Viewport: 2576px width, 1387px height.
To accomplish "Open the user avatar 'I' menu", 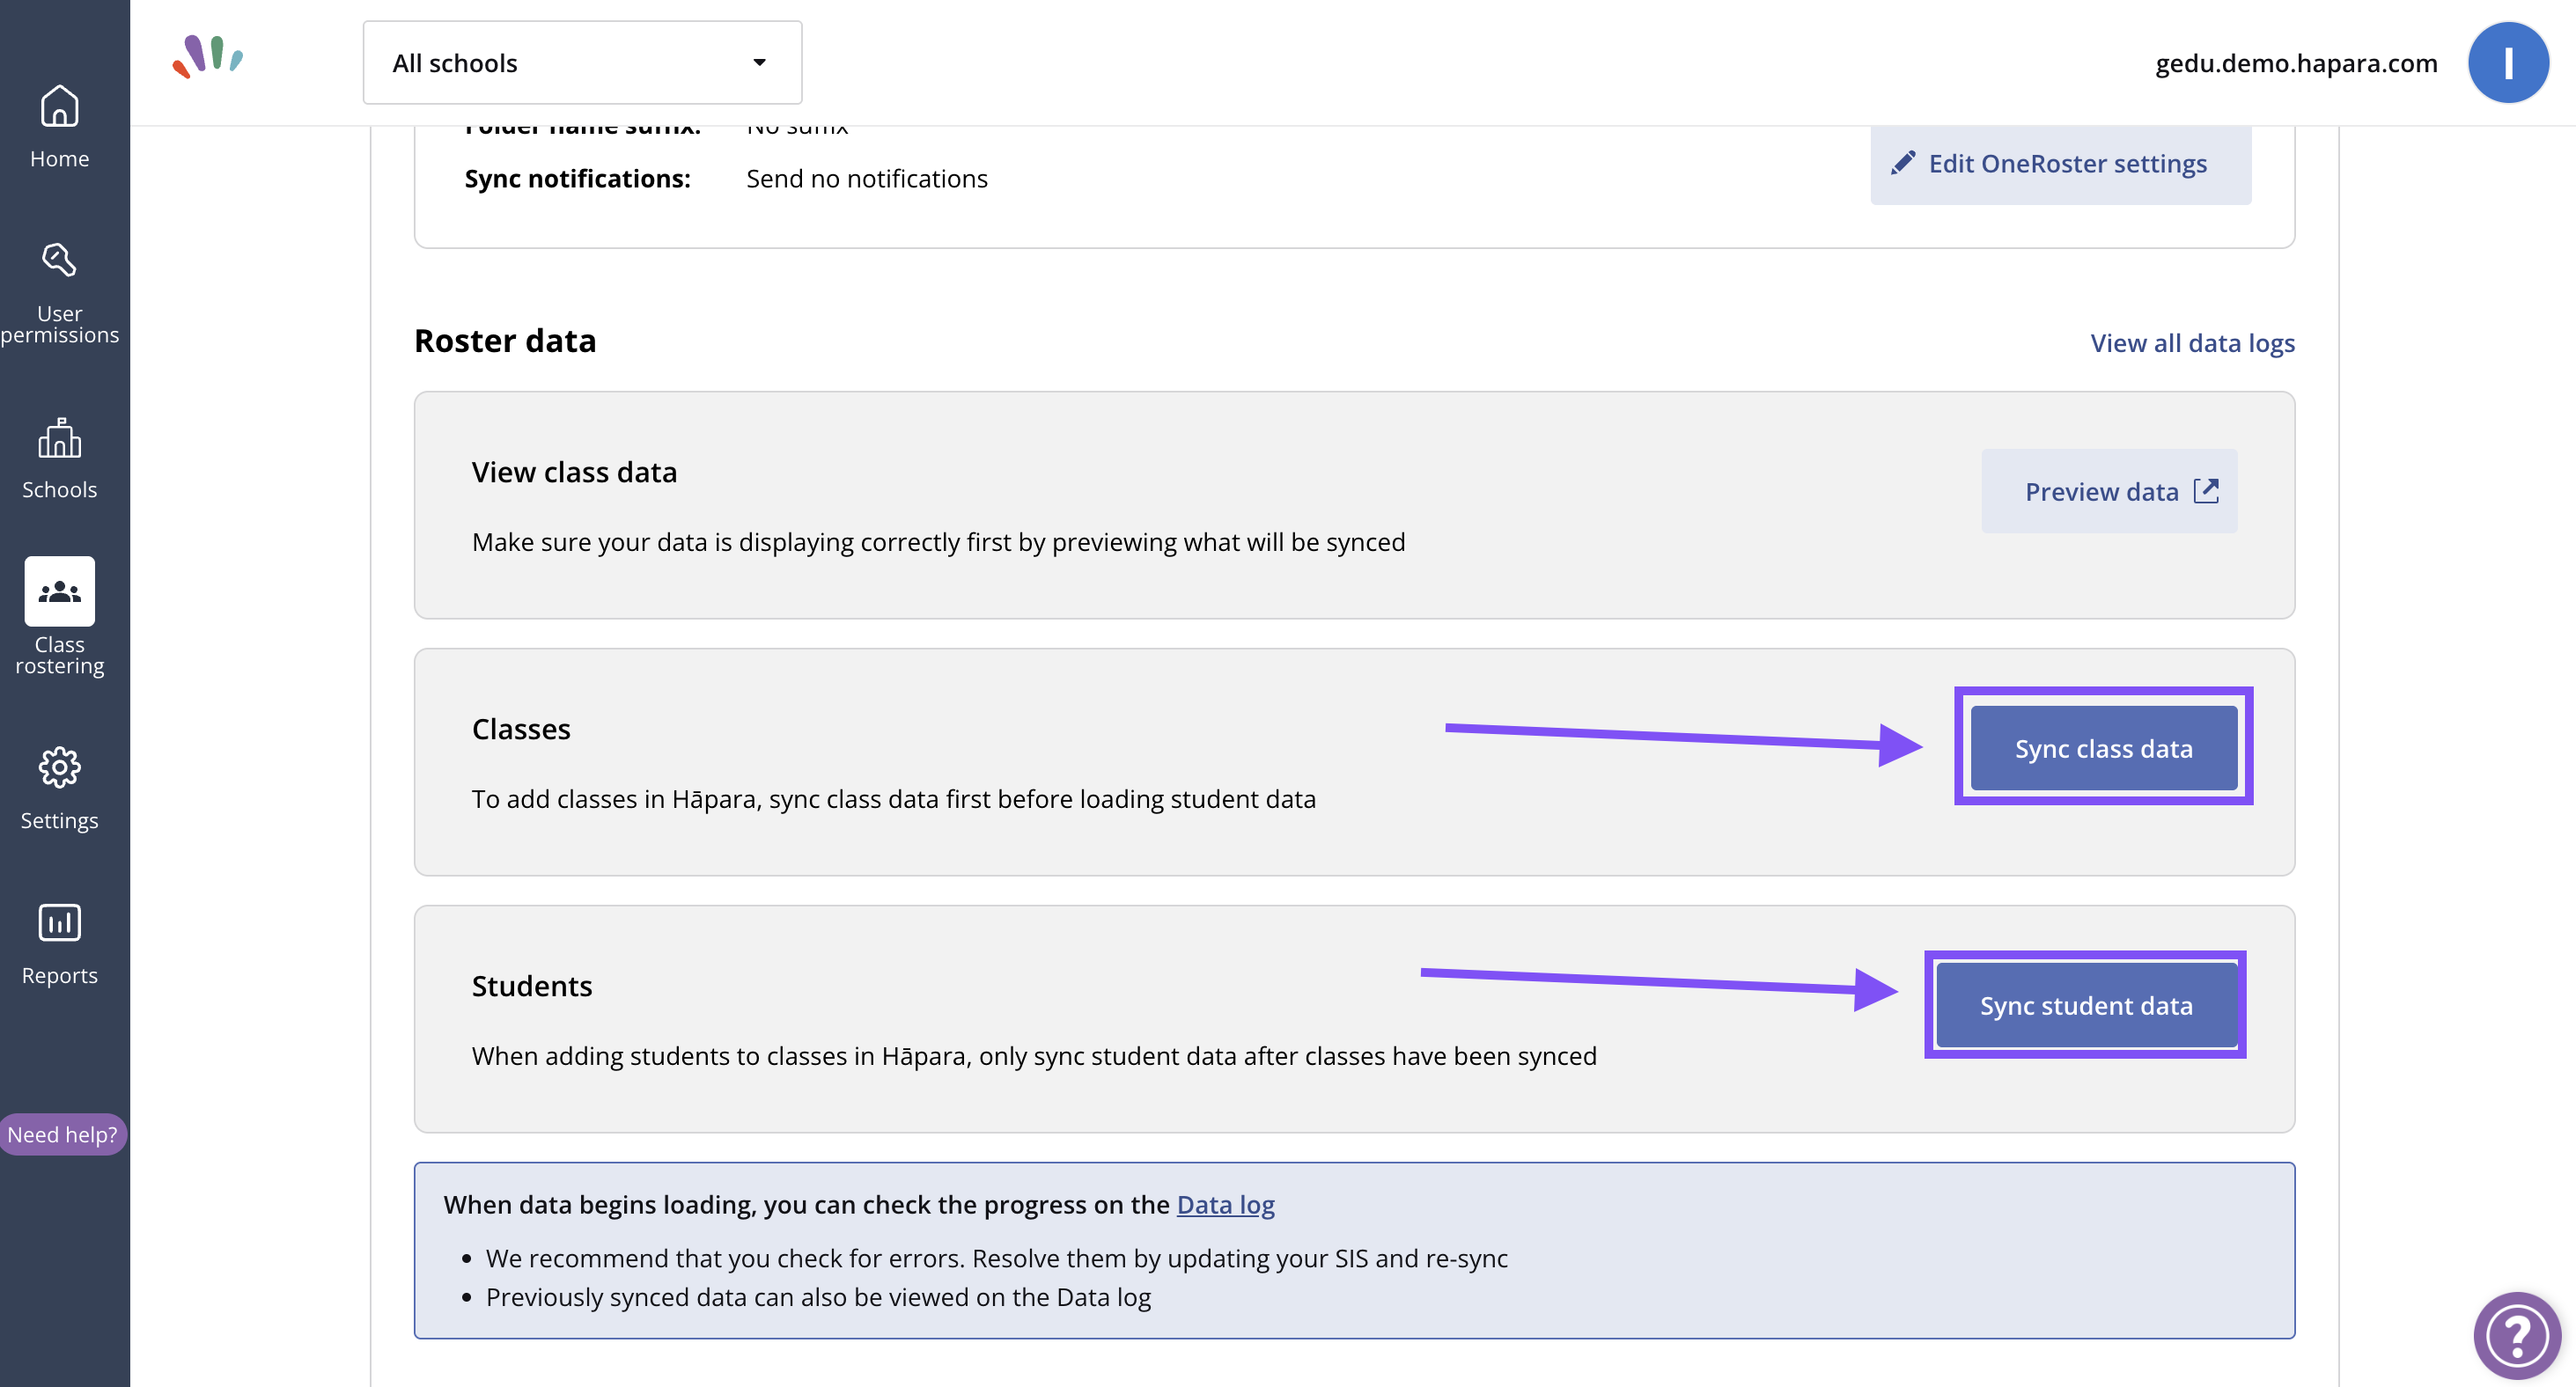I will pos(2508,63).
